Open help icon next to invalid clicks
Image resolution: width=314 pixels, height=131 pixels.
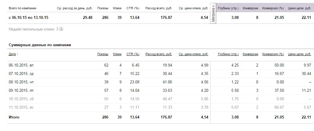coord(61,29)
